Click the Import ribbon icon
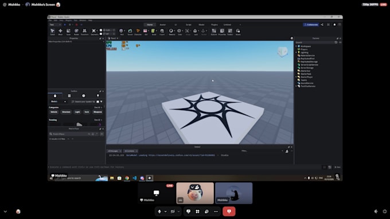 [162, 32]
